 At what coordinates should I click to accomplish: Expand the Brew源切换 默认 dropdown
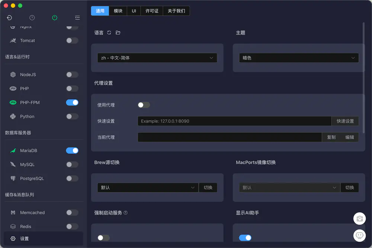point(148,187)
